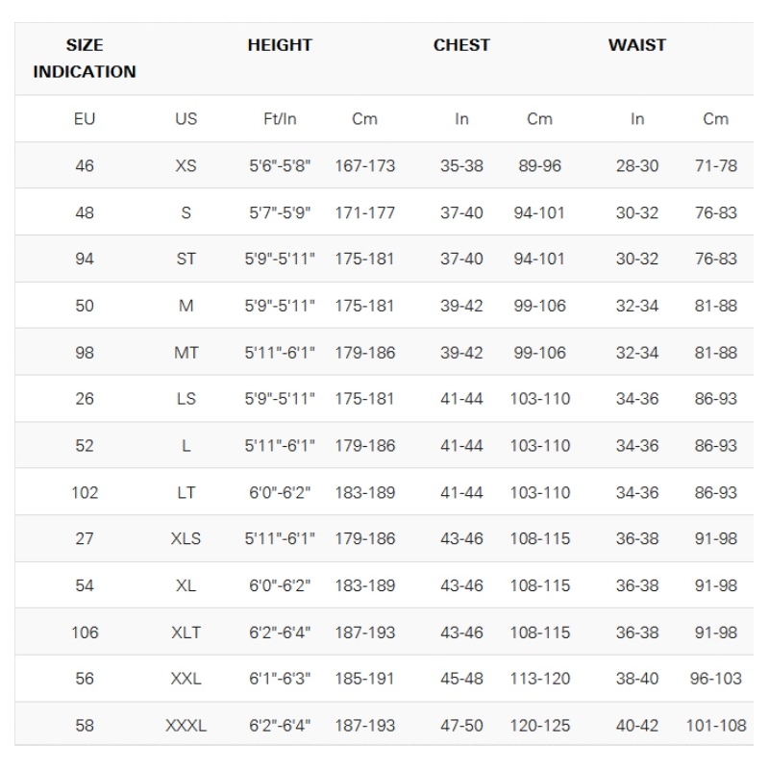
Task: Select the XLT size label
Action: (x=186, y=633)
